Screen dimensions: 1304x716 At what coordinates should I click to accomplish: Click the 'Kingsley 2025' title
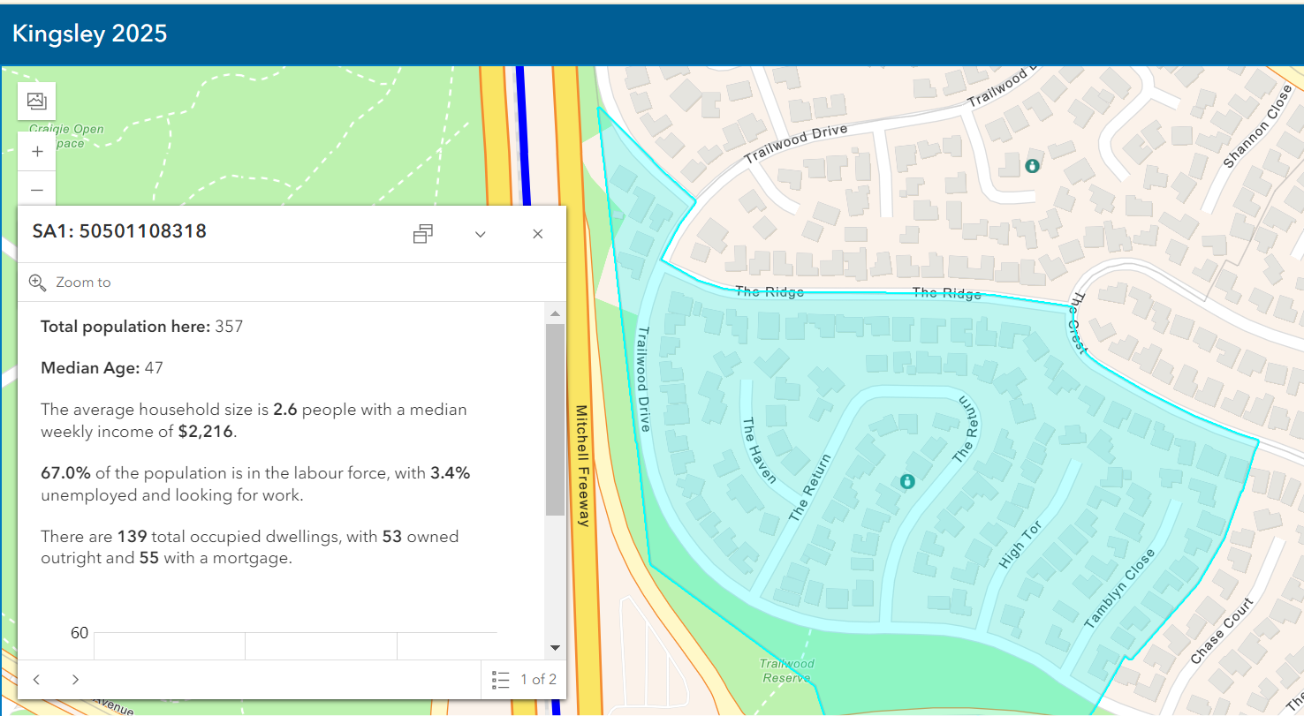click(89, 34)
